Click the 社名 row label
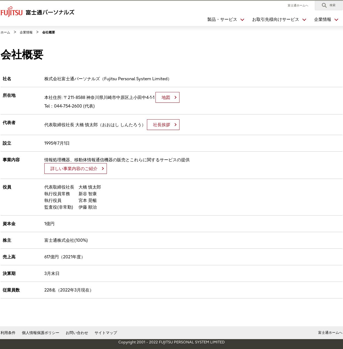This screenshot has height=349, width=343. click(7, 79)
